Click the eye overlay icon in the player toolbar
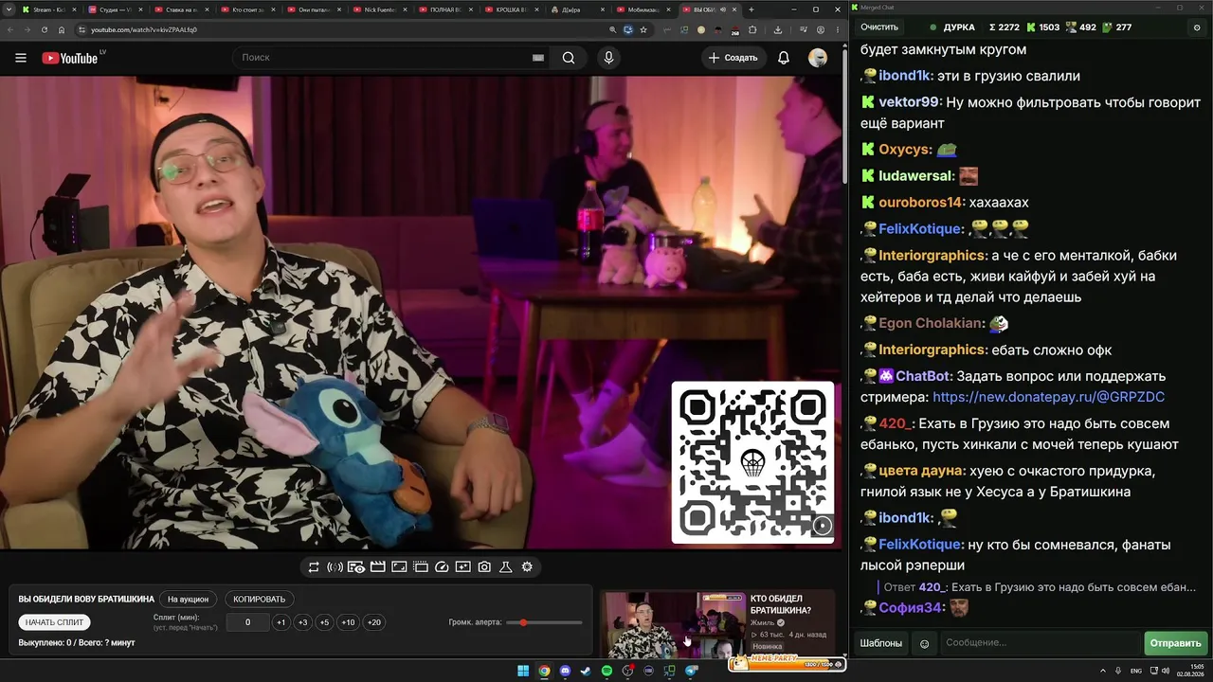Viewport: 1213px width, 682px height. [356, 567]
